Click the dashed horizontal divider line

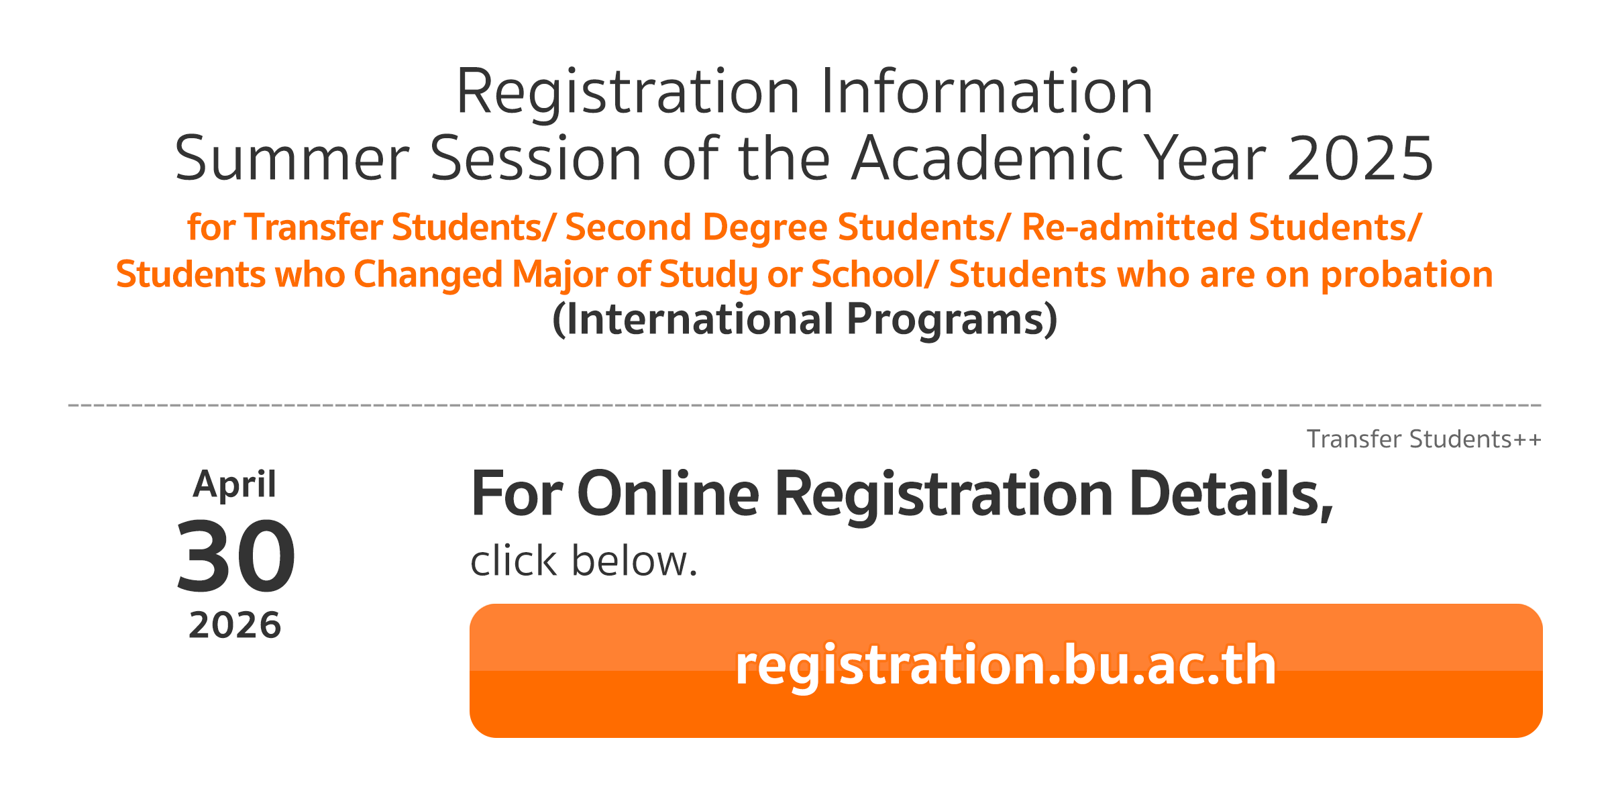click(804, 405)
